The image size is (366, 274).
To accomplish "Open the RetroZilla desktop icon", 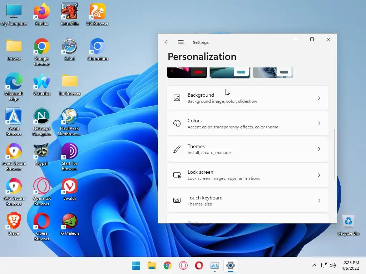I will [x=70, y=14].
